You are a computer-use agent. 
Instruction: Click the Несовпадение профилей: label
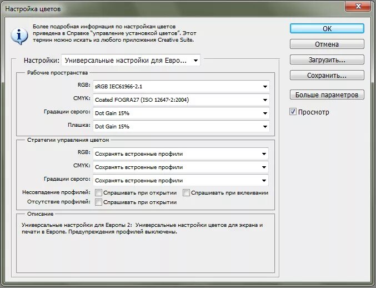click(56, 192)
